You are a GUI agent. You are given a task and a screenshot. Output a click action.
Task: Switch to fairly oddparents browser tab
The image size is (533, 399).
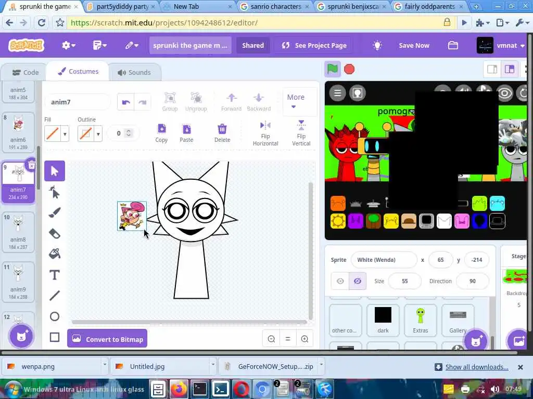[429, 6]
